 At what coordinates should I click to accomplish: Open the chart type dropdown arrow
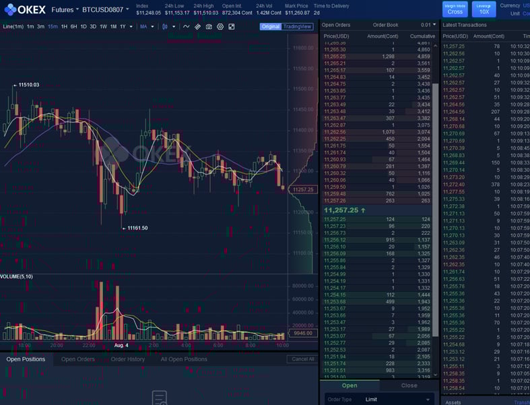pos(174,27)
